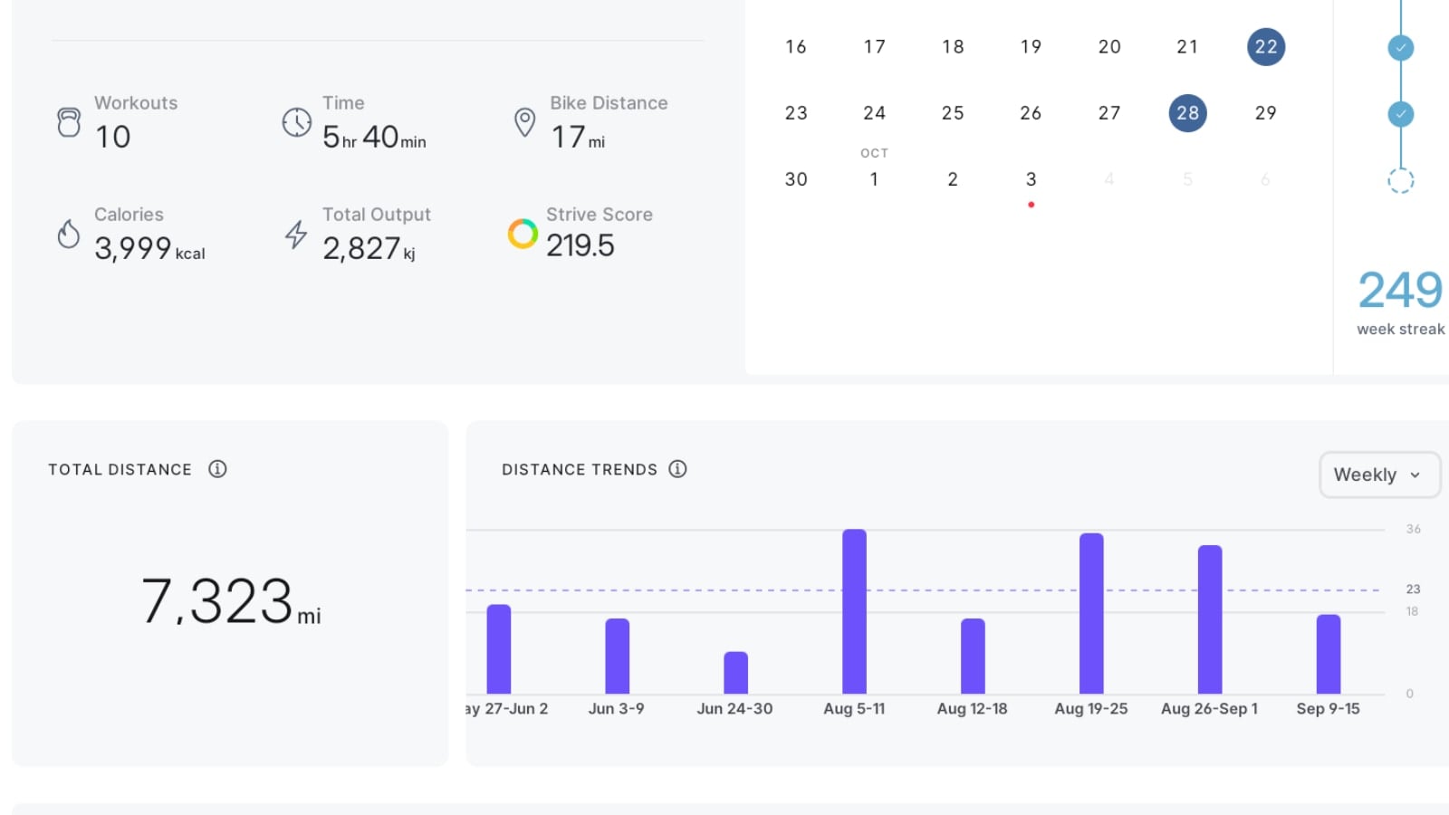Click the Aug 19-25 distance bar
This screenshot has height=815, width=1449.
click(x=1091, y=613)
